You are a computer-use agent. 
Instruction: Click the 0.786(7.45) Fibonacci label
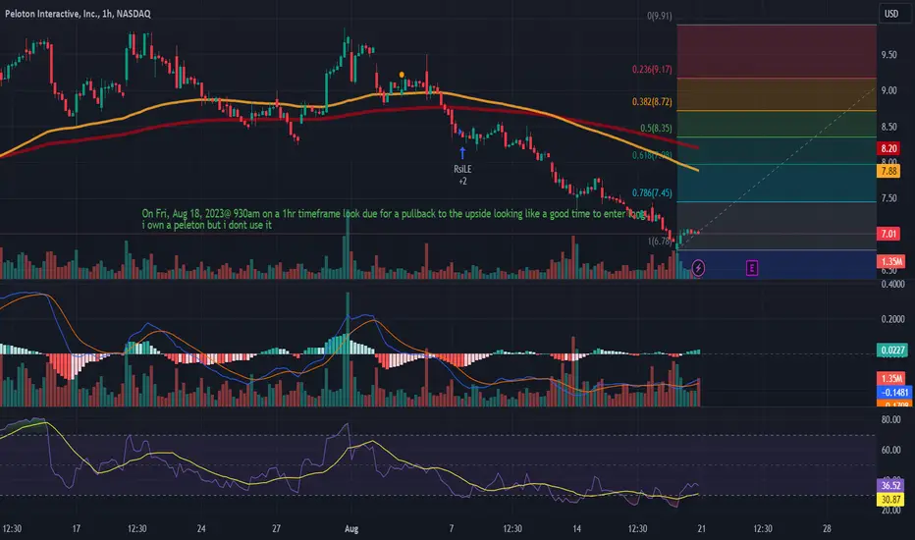(x=652, y=192)
